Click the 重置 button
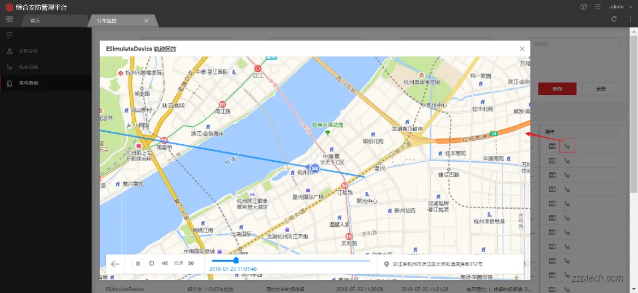Screen dimensions: 638x293 click(601, 89)
